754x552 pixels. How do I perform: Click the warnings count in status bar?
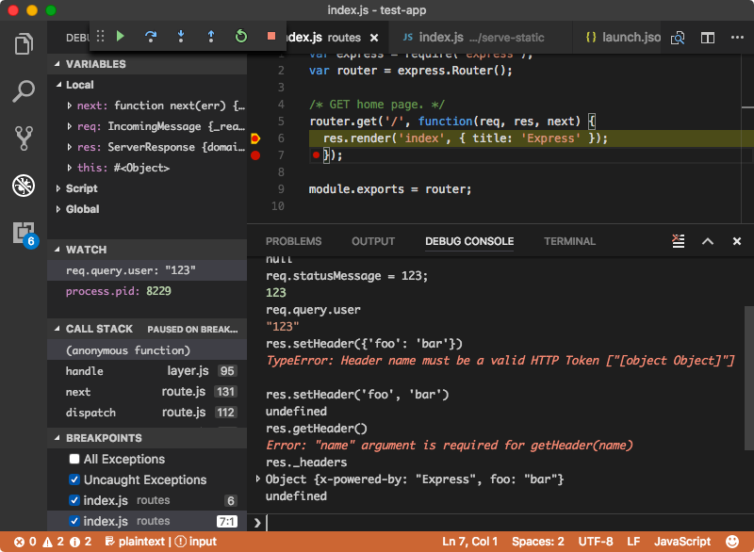(x=54, y=542)
